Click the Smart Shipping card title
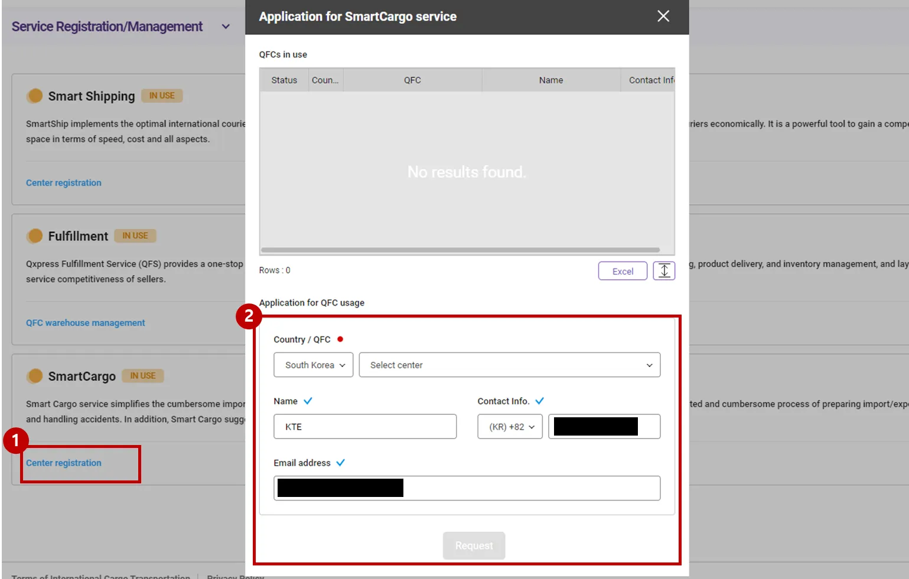The image size is (909, 579). point(92,96)
